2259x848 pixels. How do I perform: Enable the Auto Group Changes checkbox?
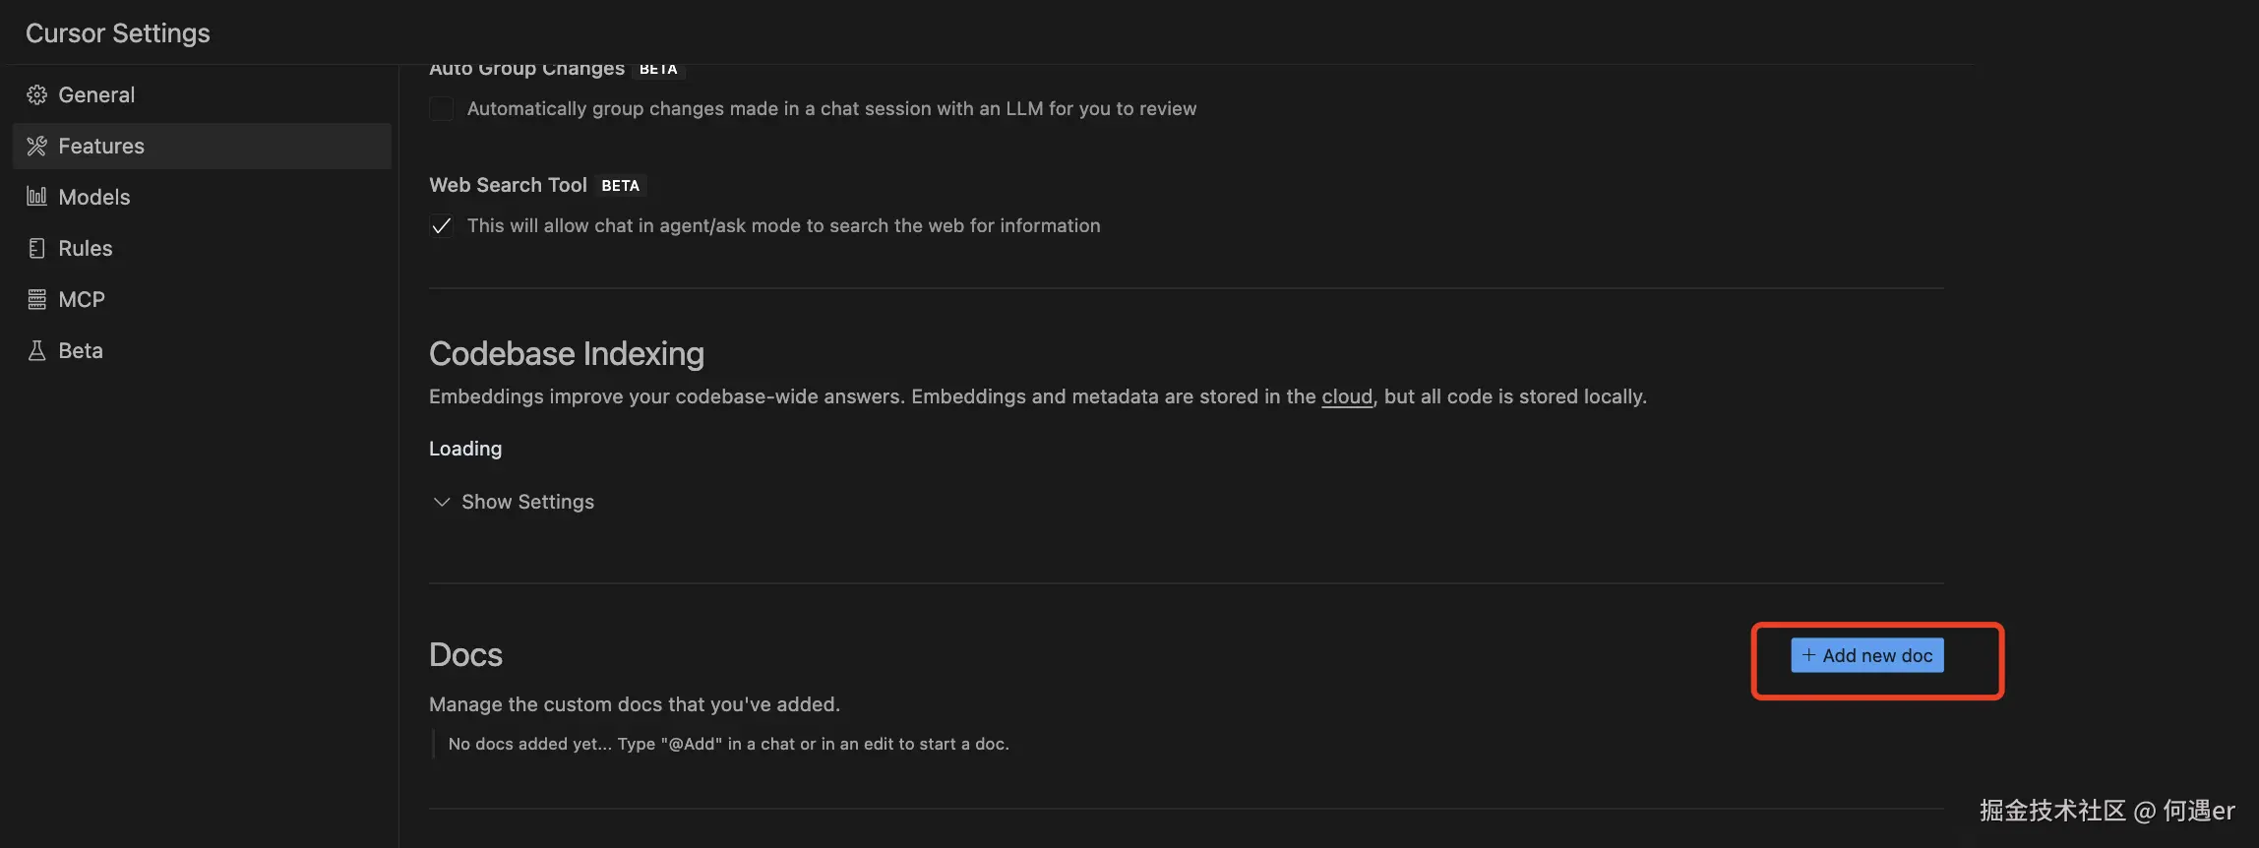(442, 108)
